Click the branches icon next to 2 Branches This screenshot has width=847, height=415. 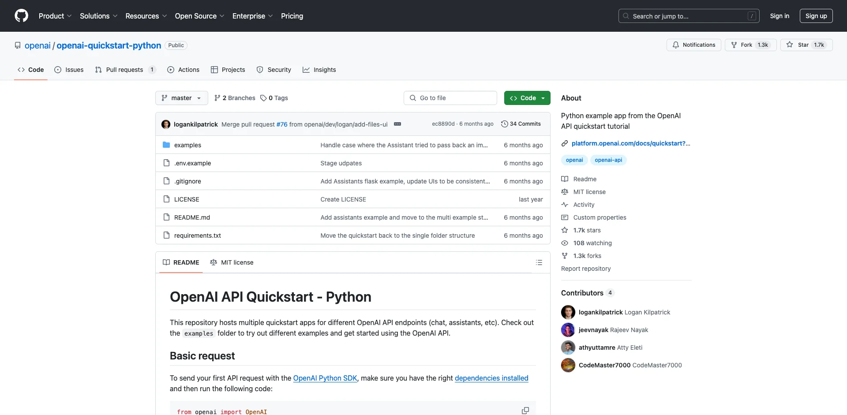(217, 98)
